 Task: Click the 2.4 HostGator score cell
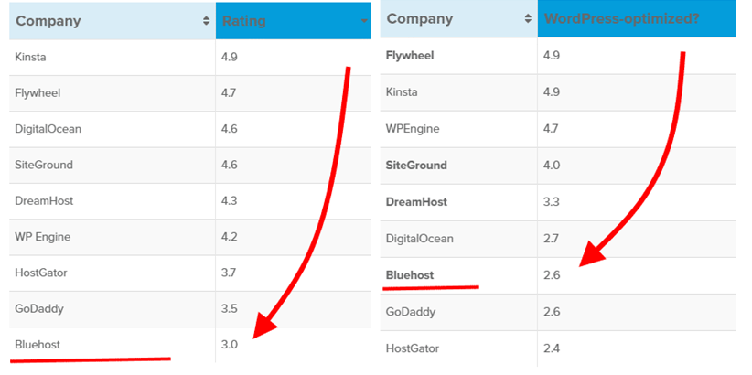[637, 348]
